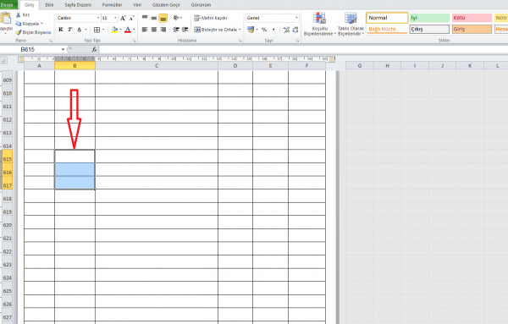Click the fx insert function icon
Screen dimensions: 508x324
[x=94, y=50]
